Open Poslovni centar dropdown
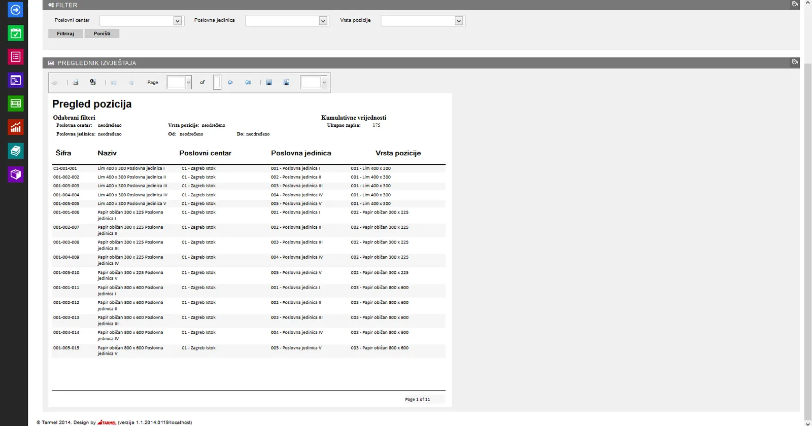 coord(141,21)
